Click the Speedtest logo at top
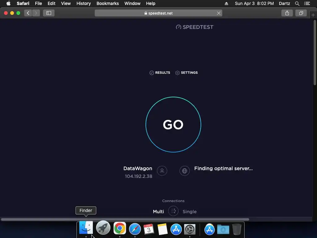 pos(195,27)
